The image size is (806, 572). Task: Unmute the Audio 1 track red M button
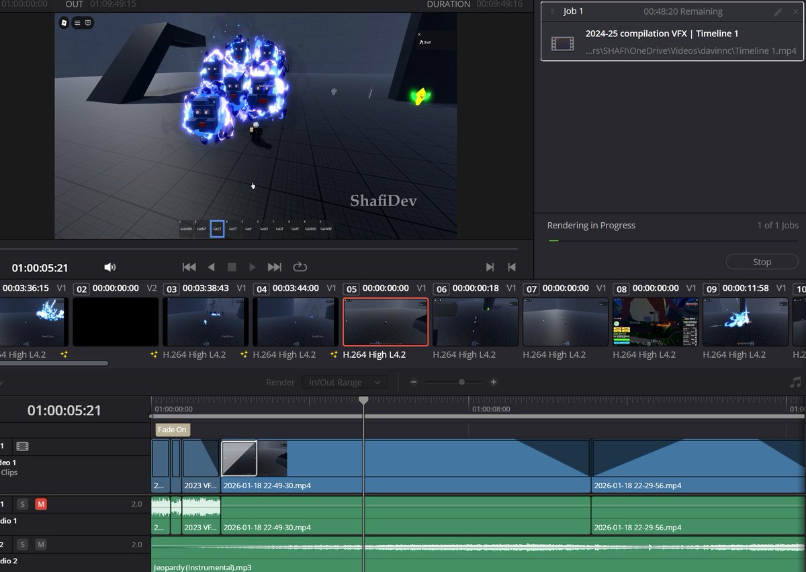click(41, 504)
